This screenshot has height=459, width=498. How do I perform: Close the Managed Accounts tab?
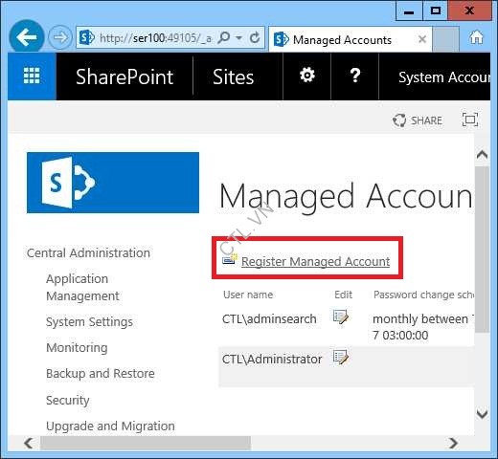pos(422,39)
